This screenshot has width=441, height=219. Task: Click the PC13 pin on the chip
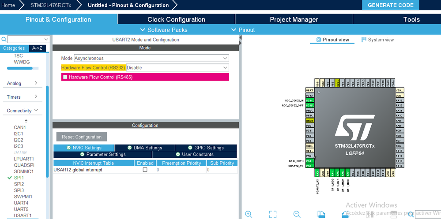click(309, 95)
